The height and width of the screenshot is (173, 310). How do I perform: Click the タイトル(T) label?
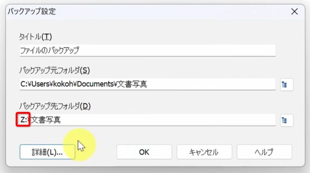click(x=35, y=37)
